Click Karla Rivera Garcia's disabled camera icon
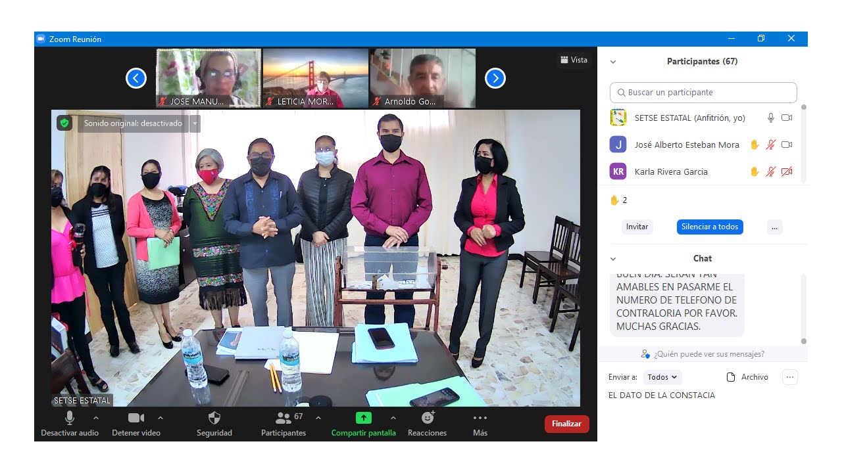842x473 pixels. click(x=787, y=171)
